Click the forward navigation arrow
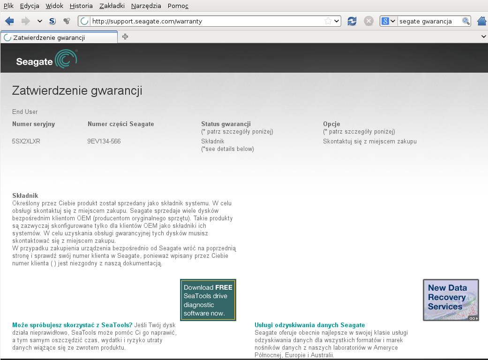Image resolution: width=488 pixels, height=360 pixels. (25, 21)
